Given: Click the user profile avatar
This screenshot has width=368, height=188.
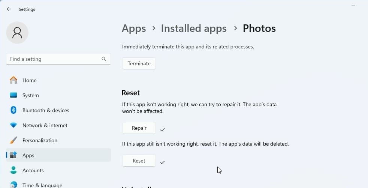Looking at the screenshot, I should pyautogui.click(x=17, y=33).
